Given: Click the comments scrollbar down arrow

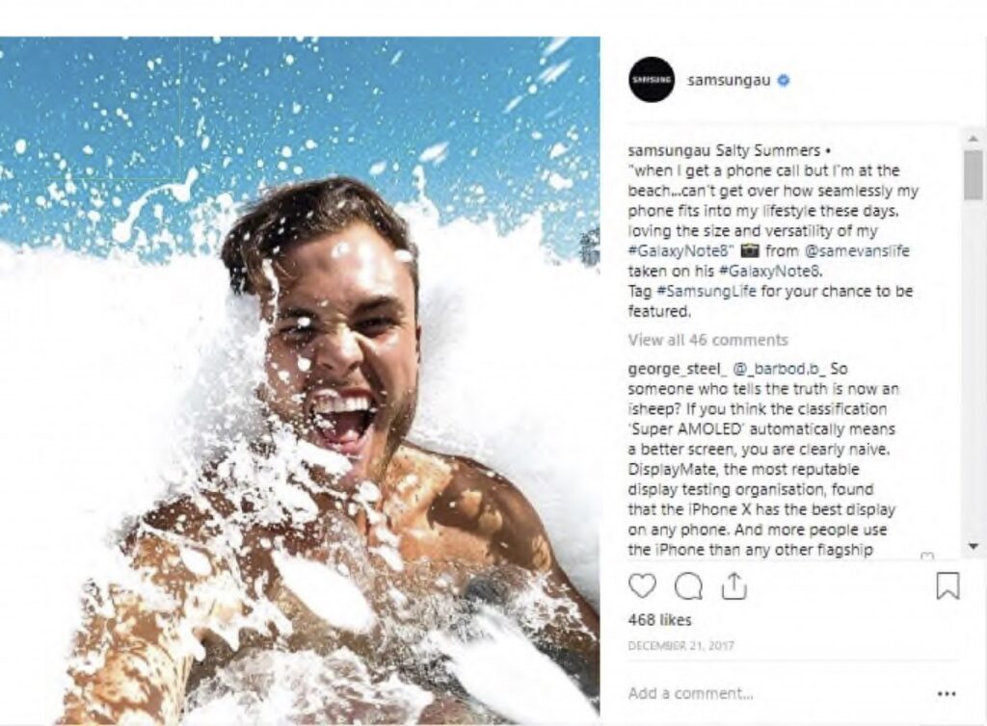Looking at the screenshot, I should 973,546.
